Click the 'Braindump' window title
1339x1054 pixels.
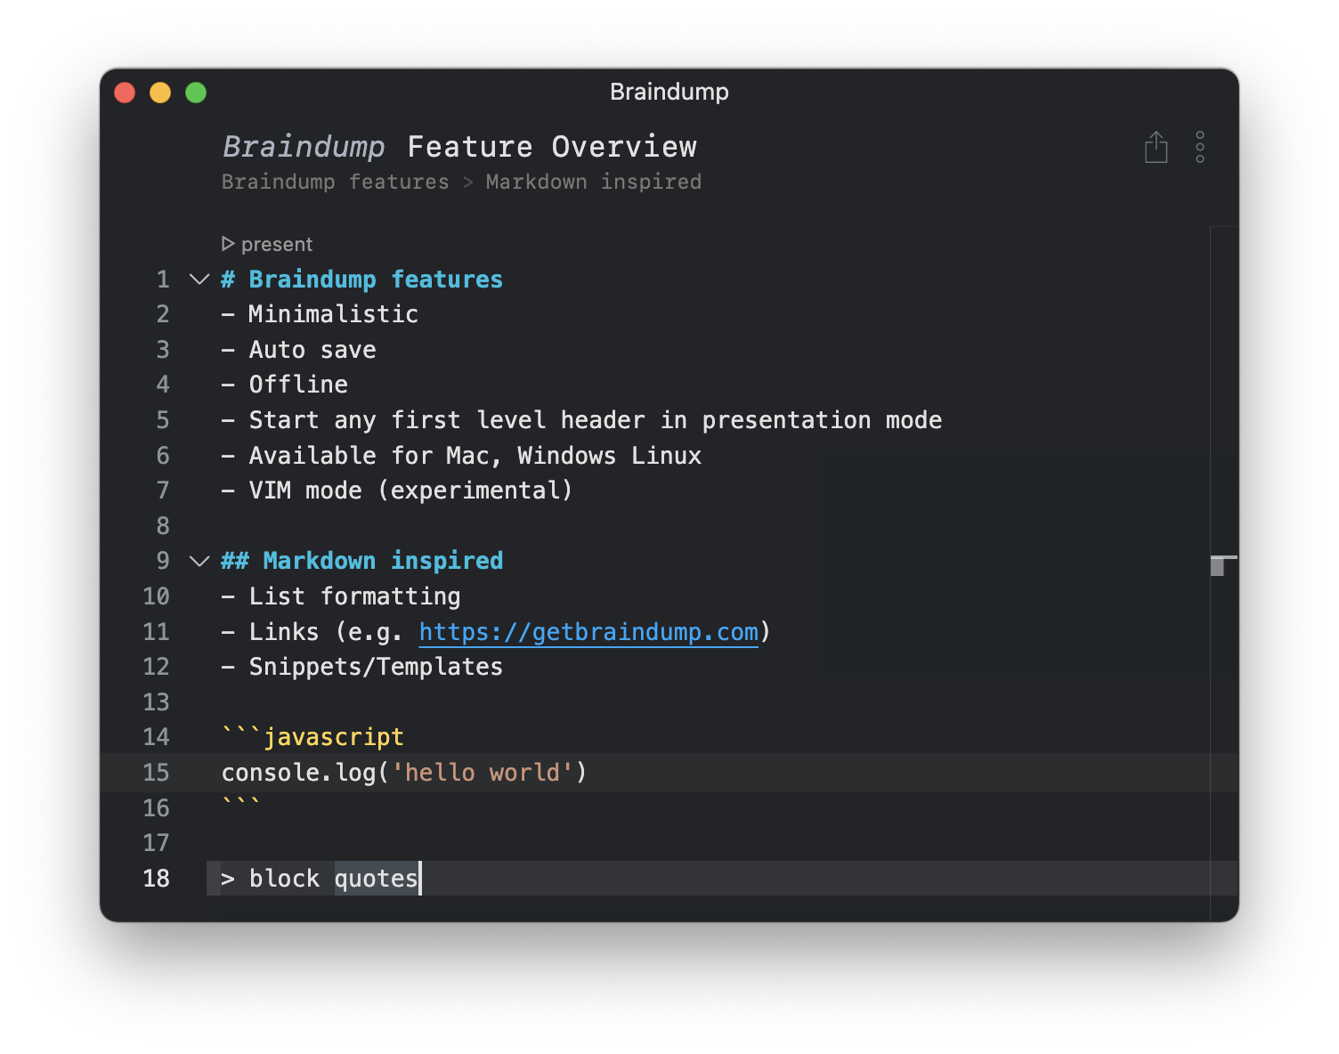point(669,92)
